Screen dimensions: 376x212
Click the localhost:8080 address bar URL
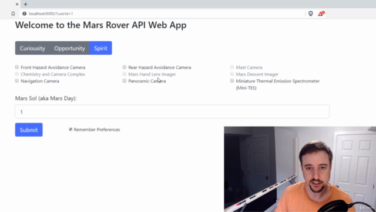point(51,14)
